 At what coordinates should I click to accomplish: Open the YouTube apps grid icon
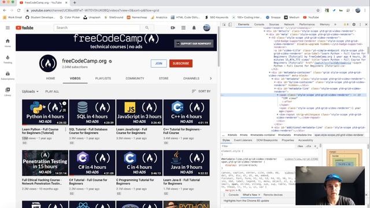[183, 28]
